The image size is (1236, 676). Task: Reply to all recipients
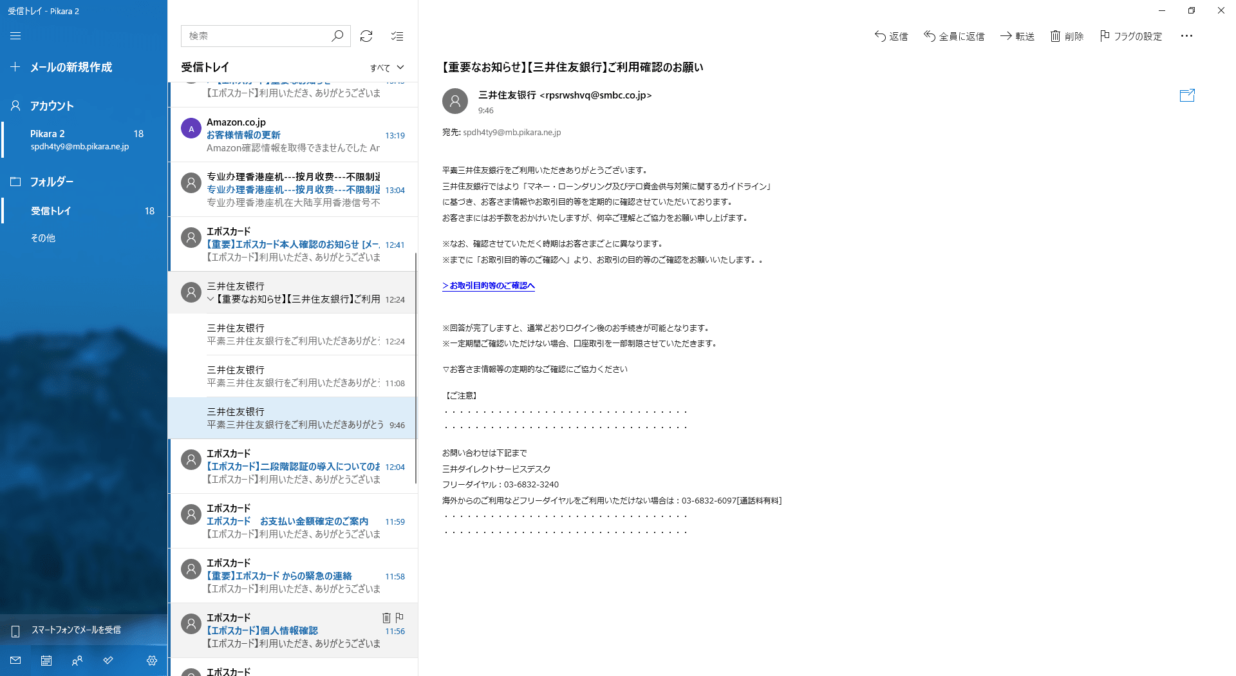[954, 36]
